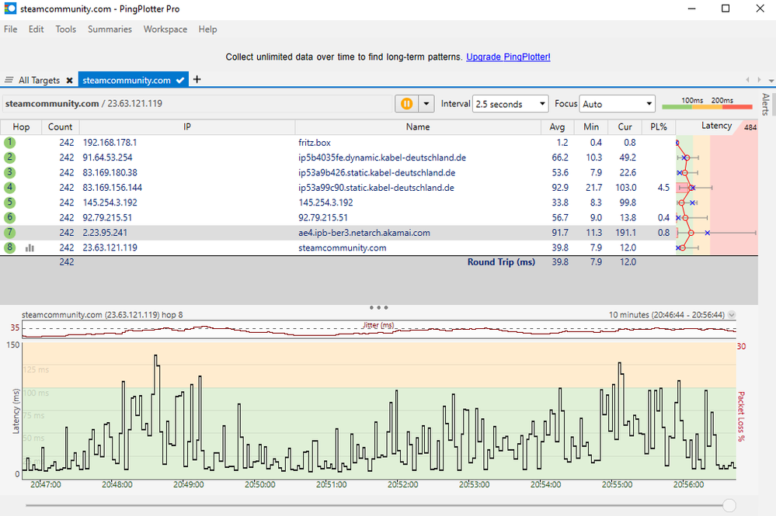Screen dimensions: 776x516
Task: Toggle the hop 8 timeline graph bar icon
Action: (30, 248)
